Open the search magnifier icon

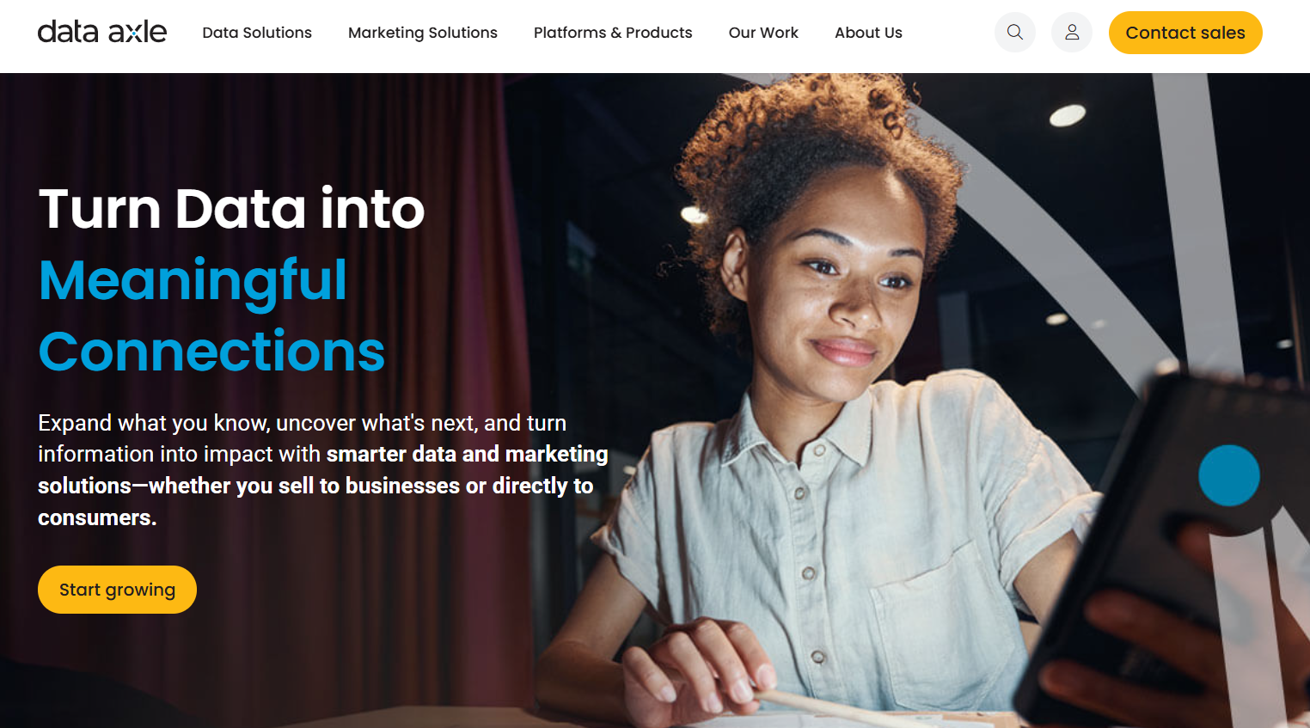pos(1015,33)
